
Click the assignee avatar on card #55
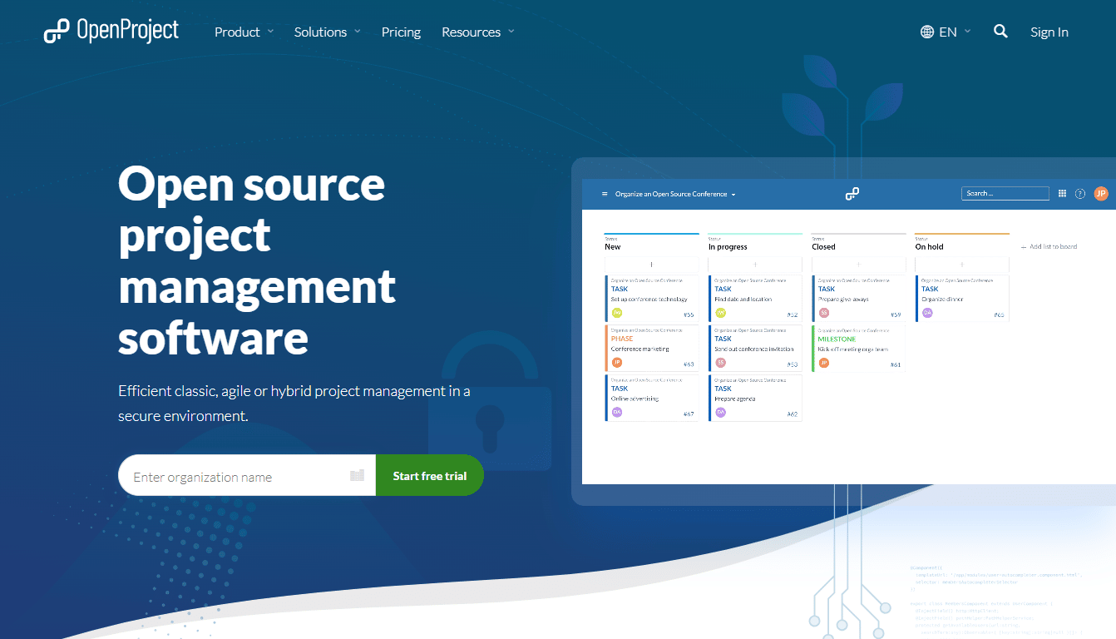click(x=617, y=313)
